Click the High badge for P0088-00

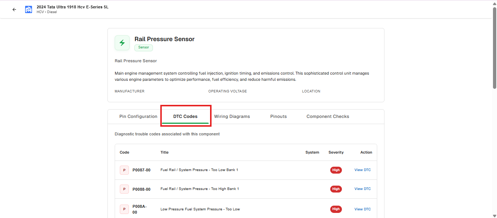336,189
